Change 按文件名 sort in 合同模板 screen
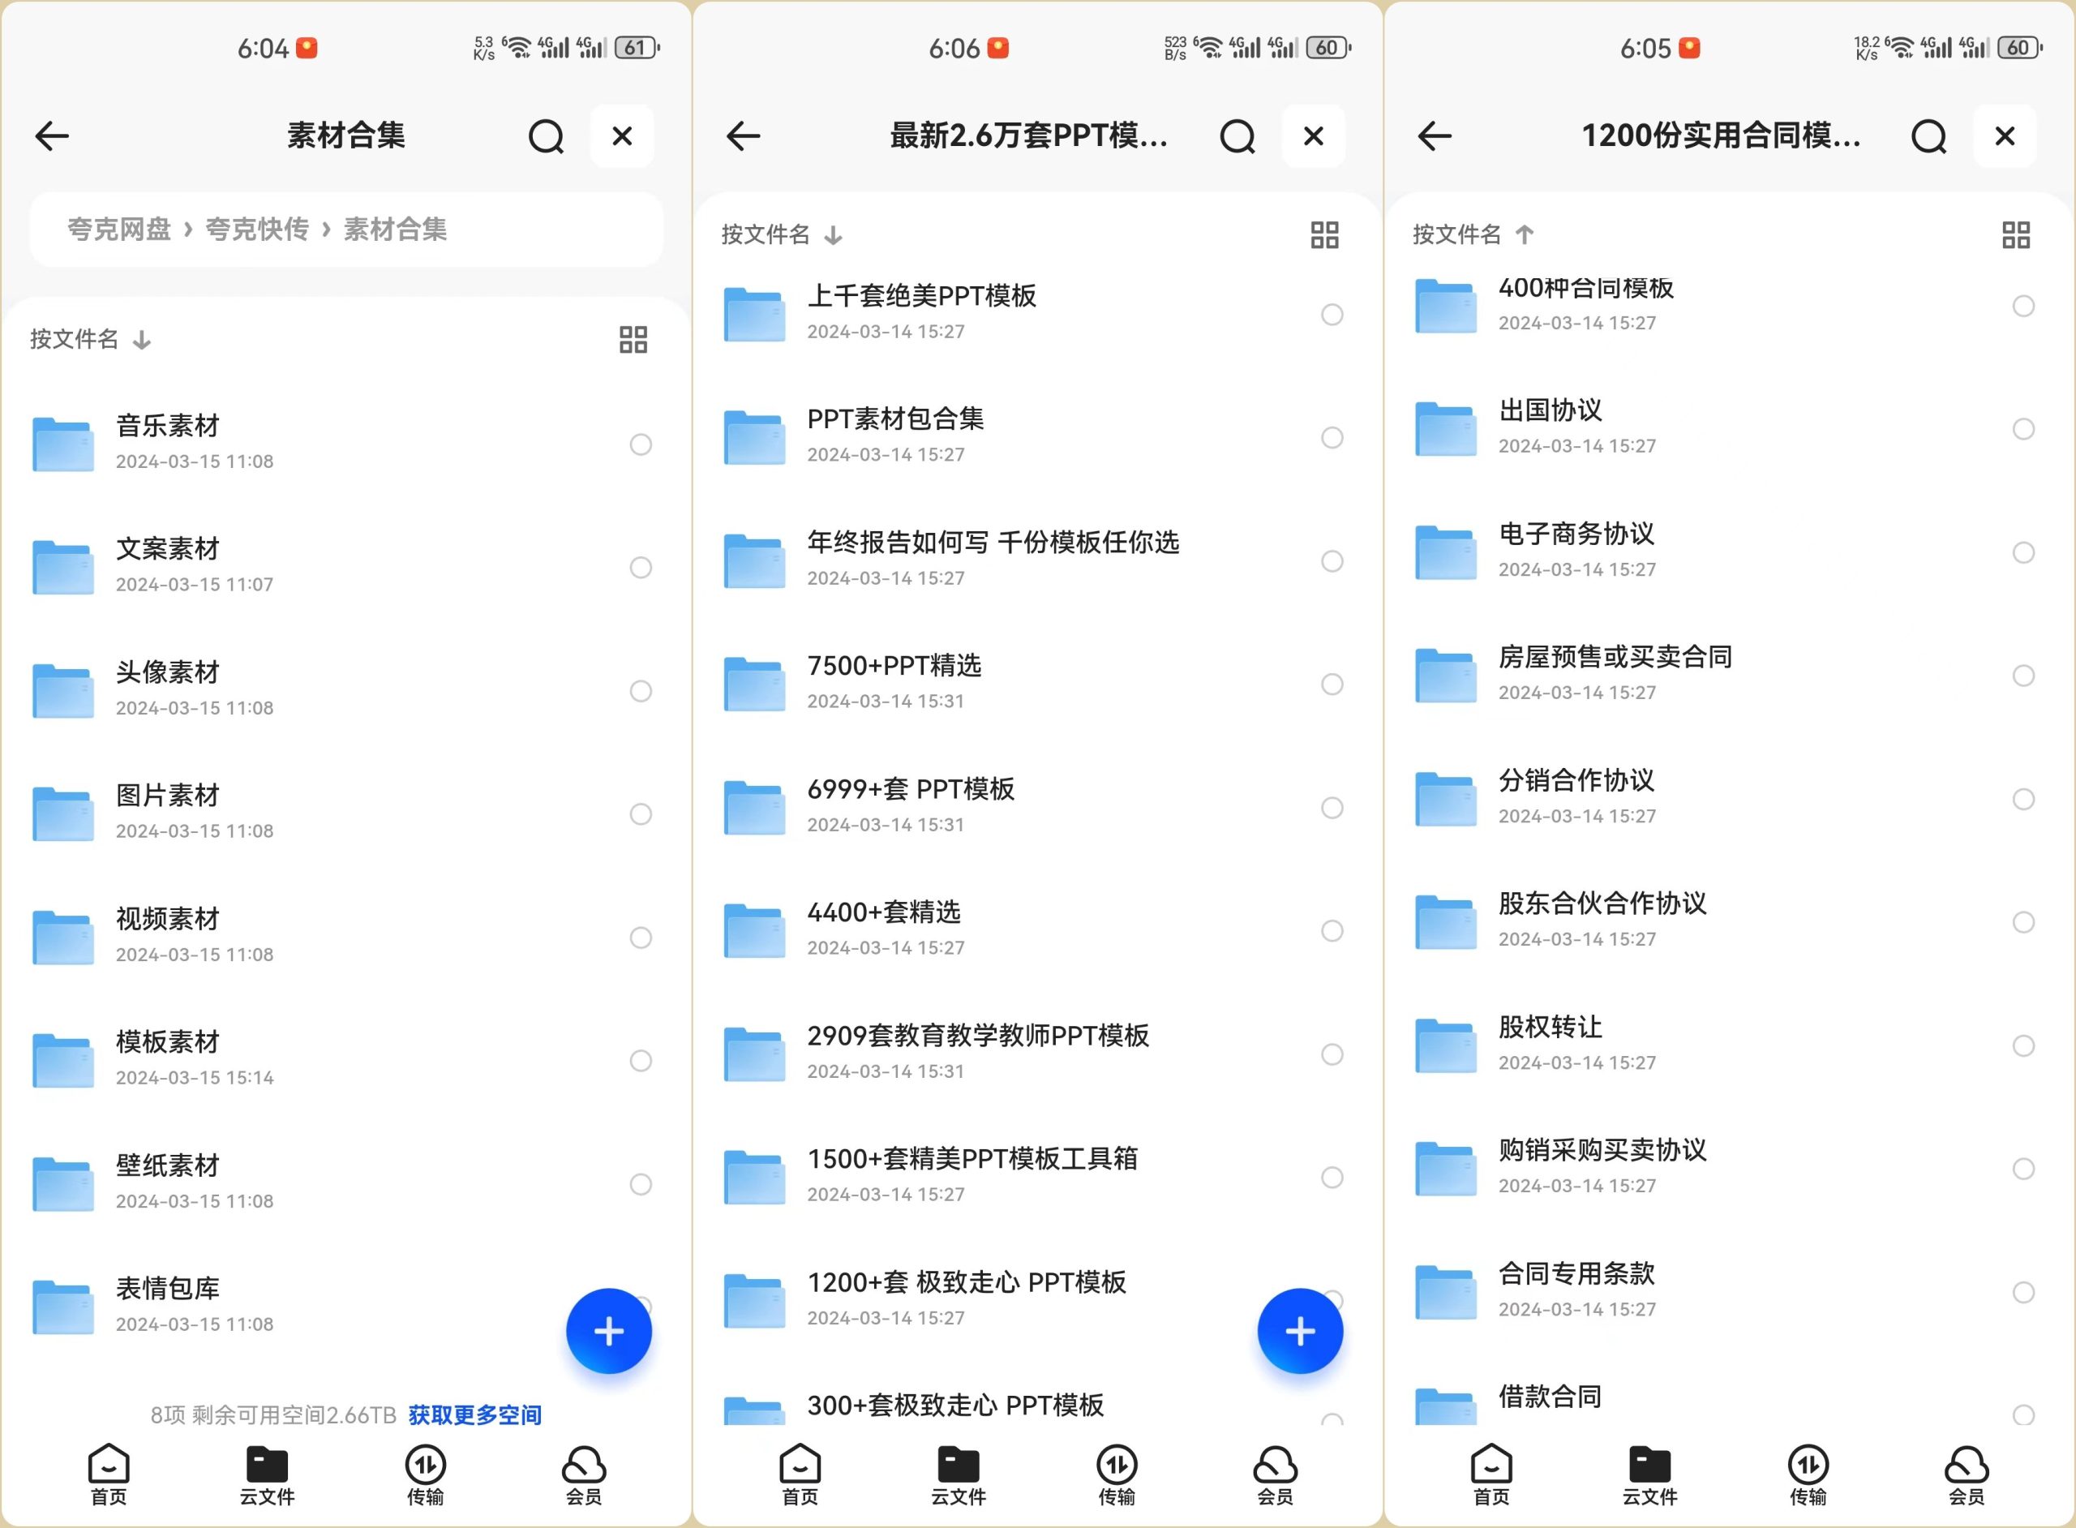This screenshot has height=1528, width=2076. click(x=1474, y=235)
